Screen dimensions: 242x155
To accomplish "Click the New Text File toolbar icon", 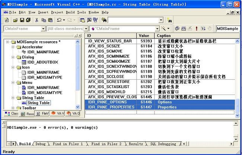I will (x=6, y=20).
